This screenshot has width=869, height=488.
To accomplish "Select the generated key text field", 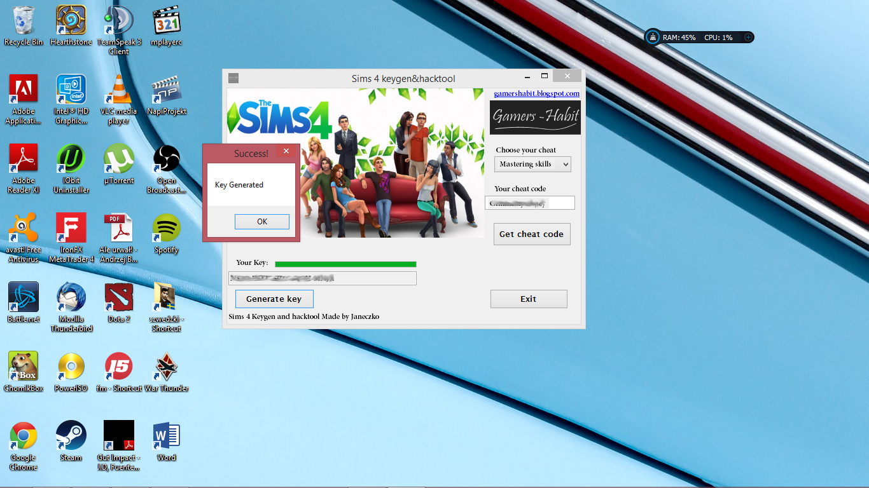I will [323, 278].
